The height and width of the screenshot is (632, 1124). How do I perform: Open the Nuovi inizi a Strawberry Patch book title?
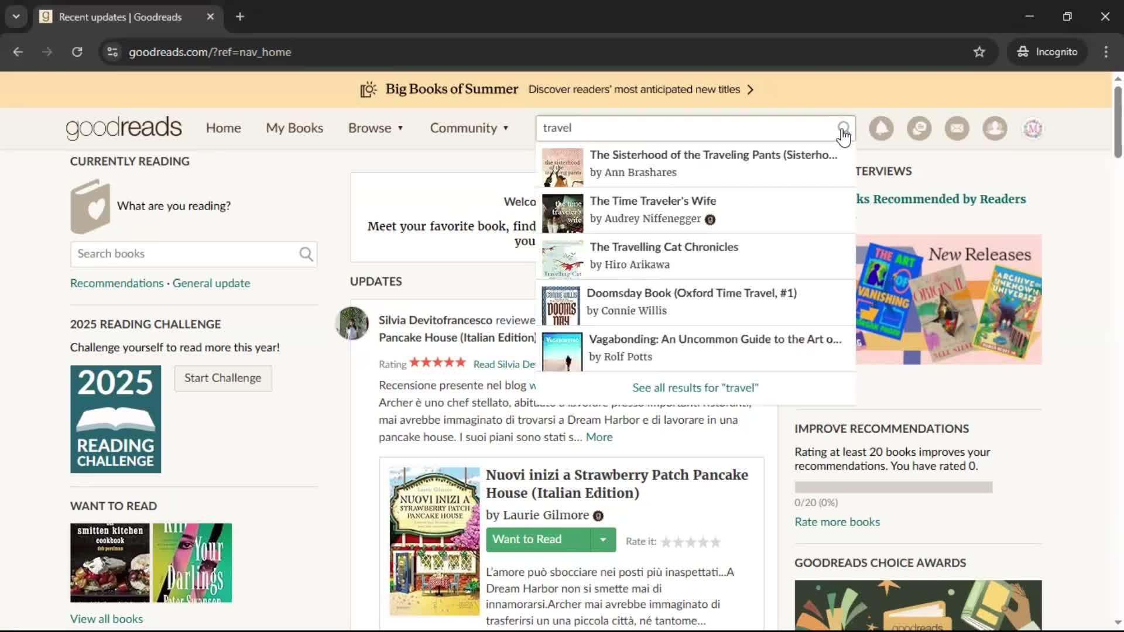click(x=617, y=484)
